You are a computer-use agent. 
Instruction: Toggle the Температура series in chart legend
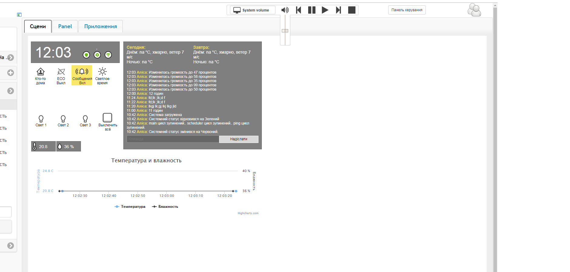tap(130, 207)
